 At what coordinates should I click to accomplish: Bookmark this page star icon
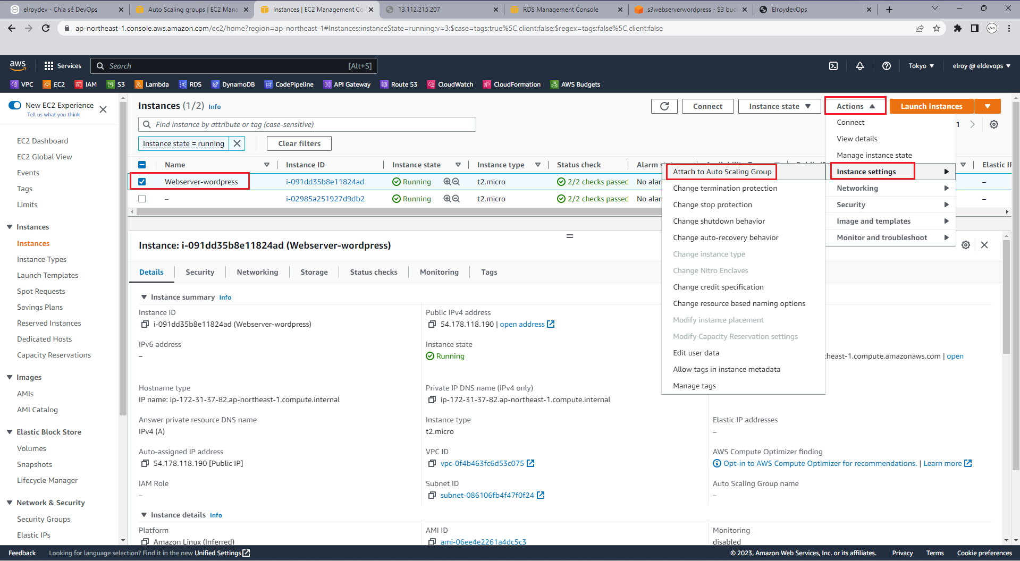937,28
